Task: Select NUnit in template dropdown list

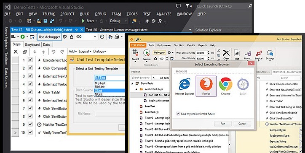Action: click(x=110, y=94)
